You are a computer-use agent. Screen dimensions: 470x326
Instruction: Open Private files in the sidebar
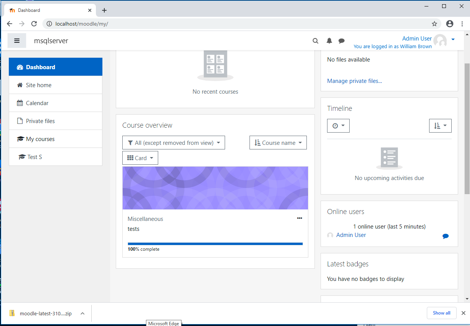pos(56,121)
